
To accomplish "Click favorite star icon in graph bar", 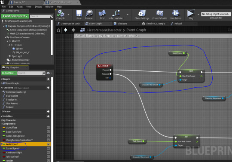I will point(58,30).
